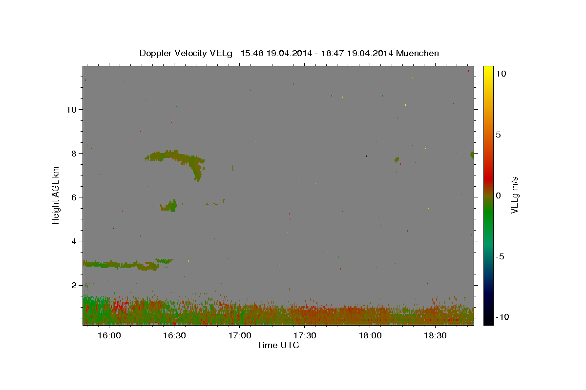The height and width of the screenshot is (390, 586).
Task: Click the plot title 'Doppler Velocity VELg'
Action: tap(187, 53)
